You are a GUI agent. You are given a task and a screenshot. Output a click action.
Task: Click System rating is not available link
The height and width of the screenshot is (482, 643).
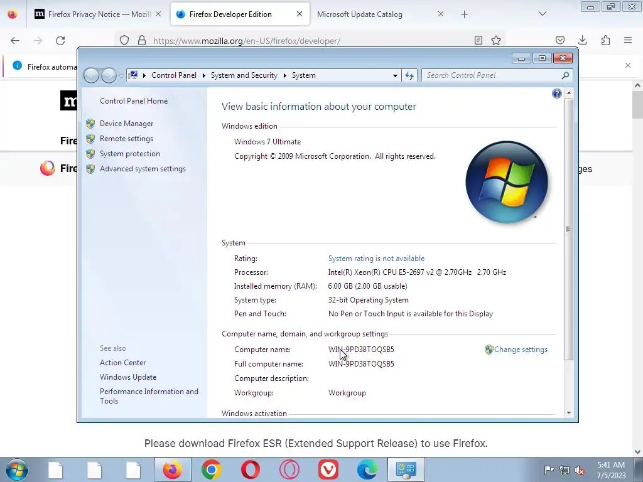coord(377,259)
